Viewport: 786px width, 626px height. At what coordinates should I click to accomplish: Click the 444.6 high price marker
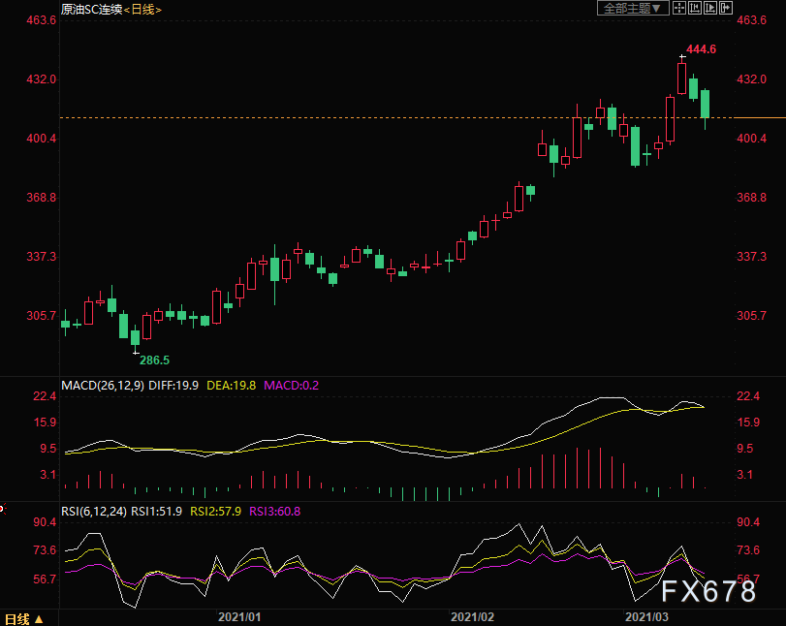pos(700,48)
